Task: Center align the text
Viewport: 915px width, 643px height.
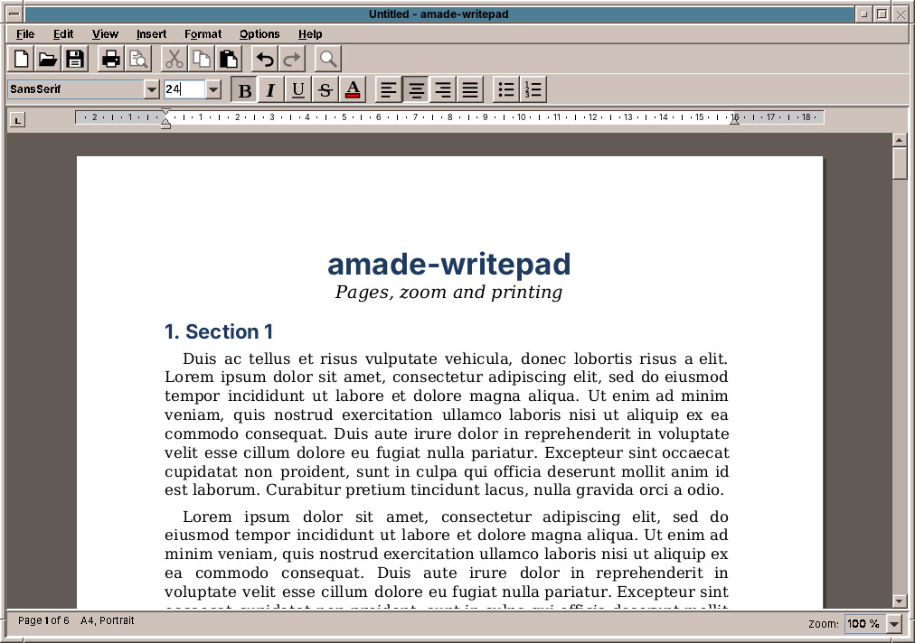Action: 416,89
